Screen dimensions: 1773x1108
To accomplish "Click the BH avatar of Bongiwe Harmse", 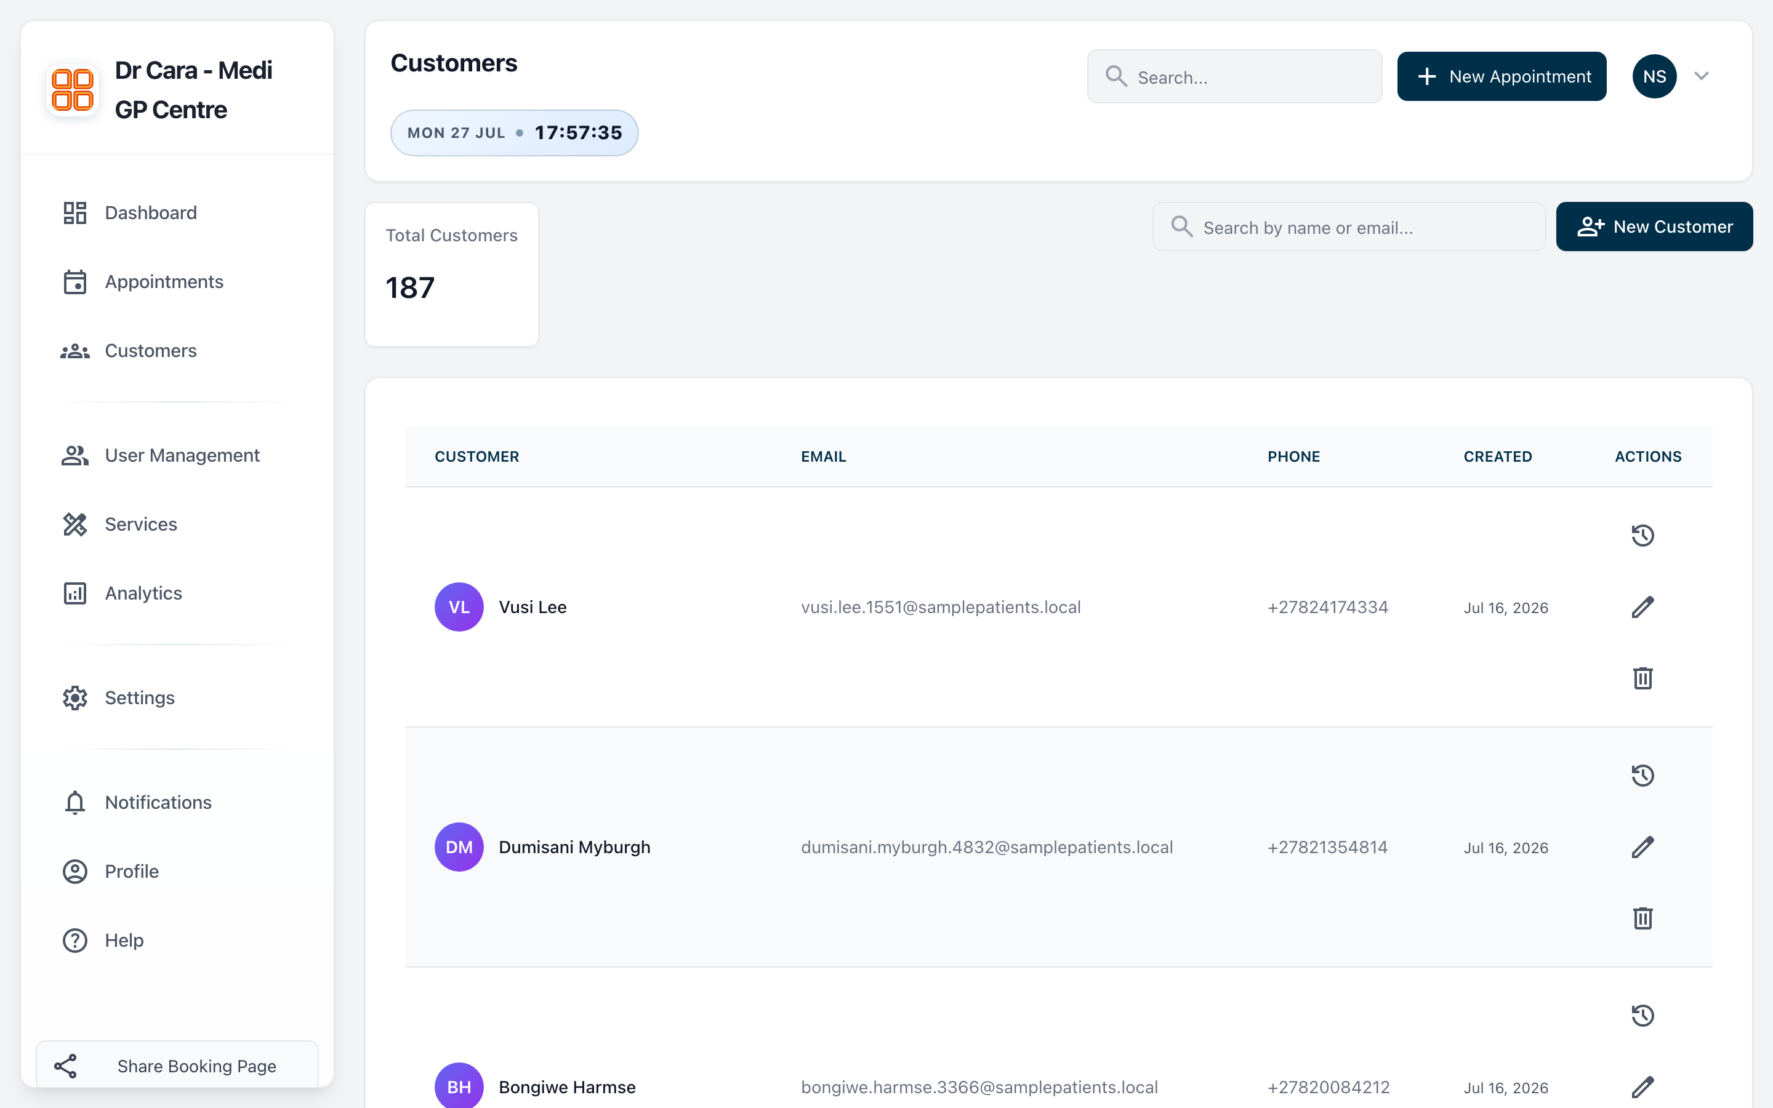I will click(459, 1086).
